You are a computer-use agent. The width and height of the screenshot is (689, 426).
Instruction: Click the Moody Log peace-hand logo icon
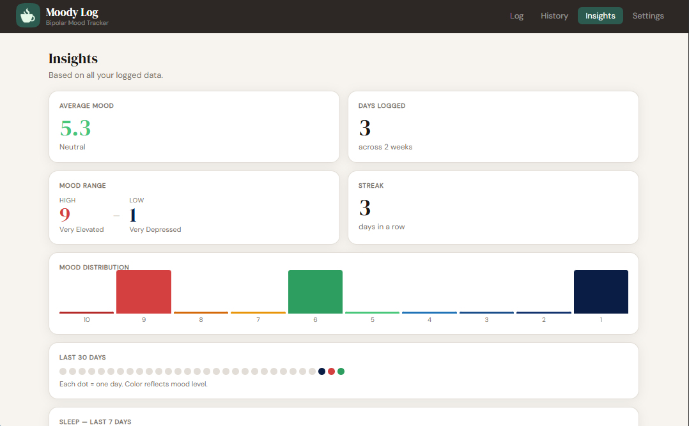tap(27, 16)
